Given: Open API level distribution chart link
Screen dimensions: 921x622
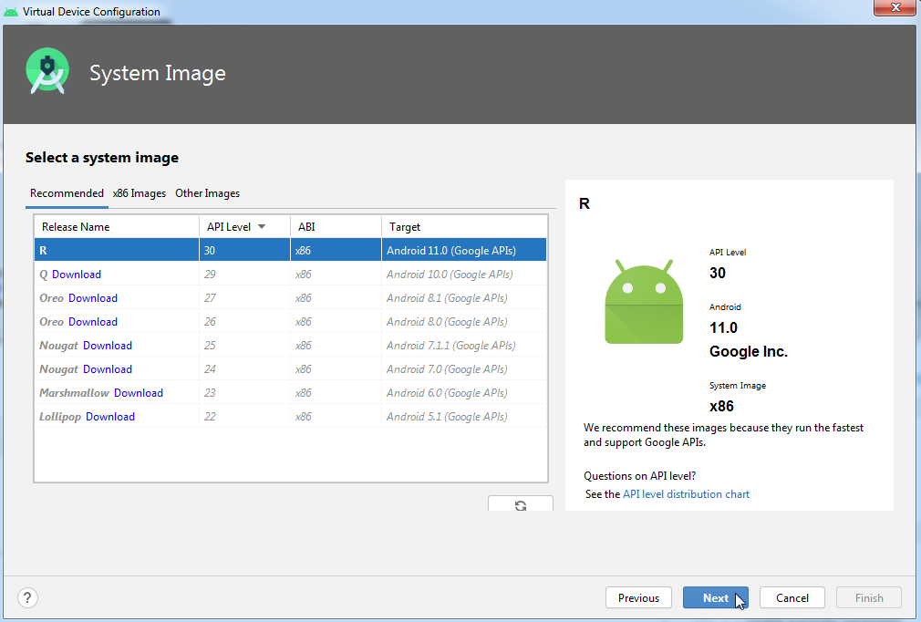Looking at the screenshot, I should [x=686, y=494].
